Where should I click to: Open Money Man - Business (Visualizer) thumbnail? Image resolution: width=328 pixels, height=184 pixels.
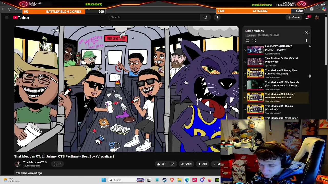[255, 73]
